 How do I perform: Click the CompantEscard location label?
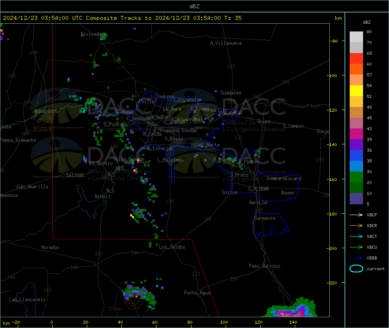[284, 178]
